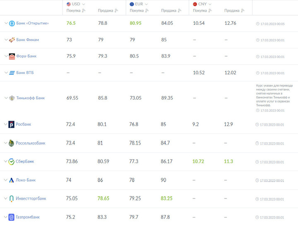298x232 pixels.
Task: Click the Tinkoff rate note text
Action: tap(274, 95)
